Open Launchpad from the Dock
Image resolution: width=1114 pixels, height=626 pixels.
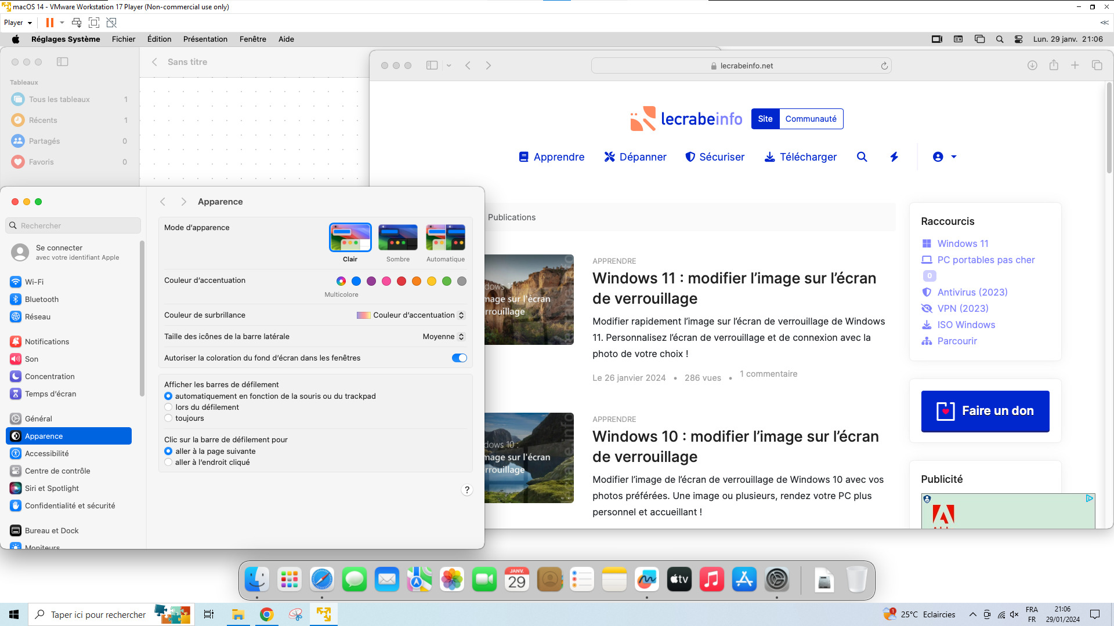click(x=290, y=579)
